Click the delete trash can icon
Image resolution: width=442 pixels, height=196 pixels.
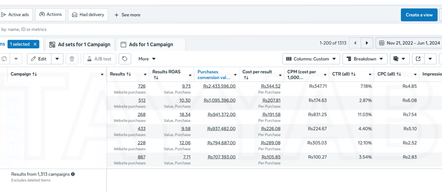(x=72, y=59)
